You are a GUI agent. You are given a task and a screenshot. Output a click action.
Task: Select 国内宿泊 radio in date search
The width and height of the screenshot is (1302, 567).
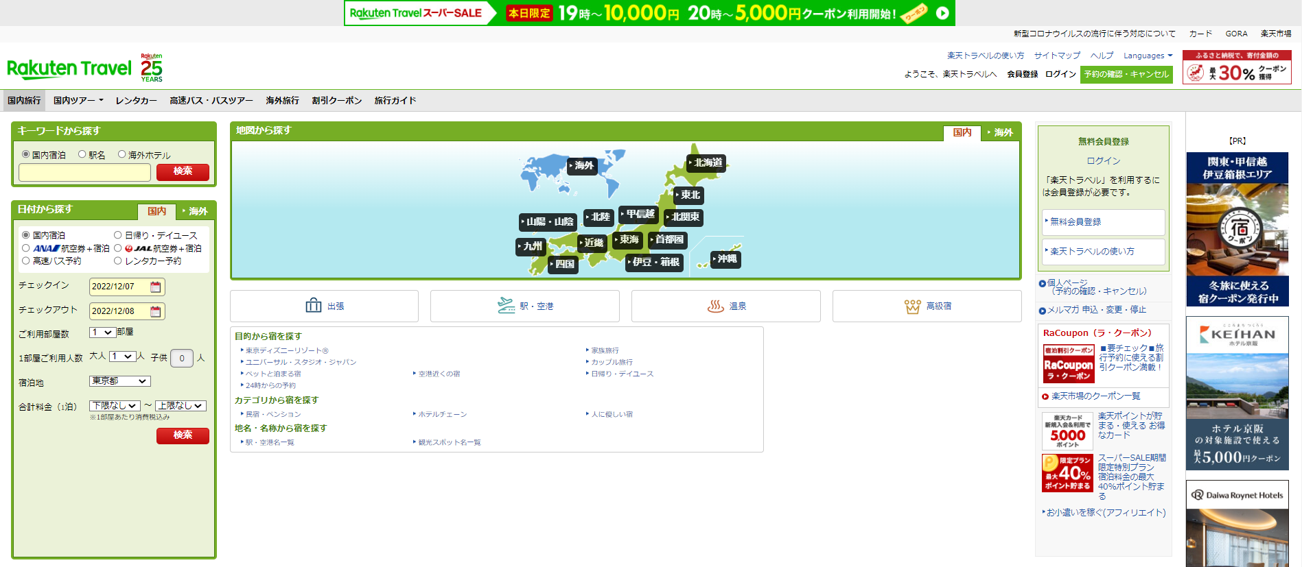tap(26, 234)
